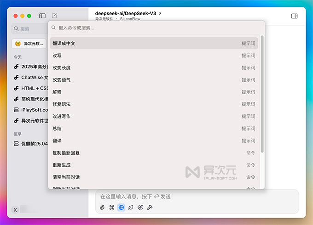Open the 2025年高分 chat

point(31,67)
